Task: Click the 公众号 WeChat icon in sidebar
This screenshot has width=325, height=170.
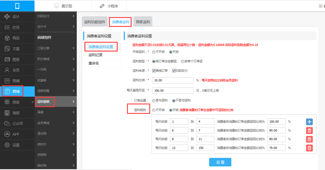Action: 7,123
